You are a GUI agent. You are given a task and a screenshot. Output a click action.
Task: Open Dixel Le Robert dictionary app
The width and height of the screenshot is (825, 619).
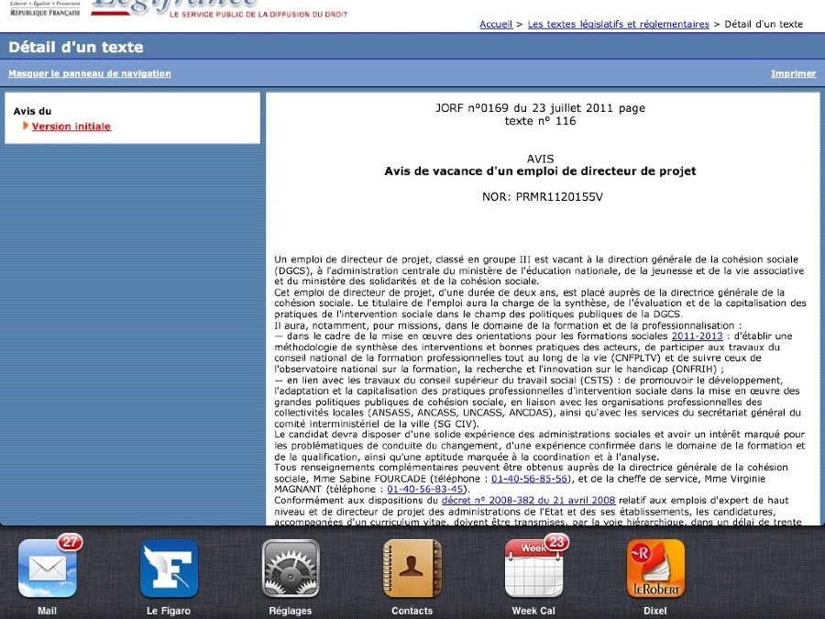click(655, 569)
